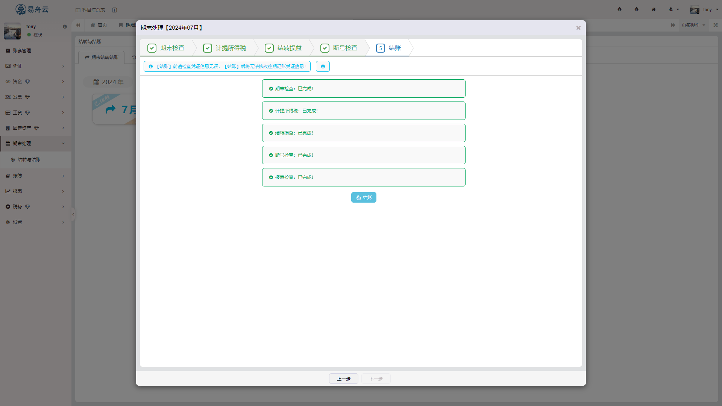
Task: Click the 结转损益：已完成 result row
Action: [364, 133]
